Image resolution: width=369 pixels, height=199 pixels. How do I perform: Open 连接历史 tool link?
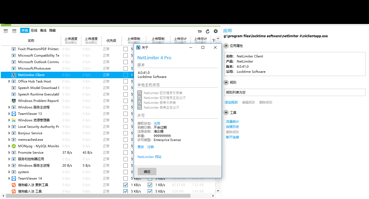[x=233, y=127]
